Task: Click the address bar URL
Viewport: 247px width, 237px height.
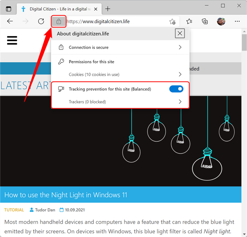Action: click(98, 21)
